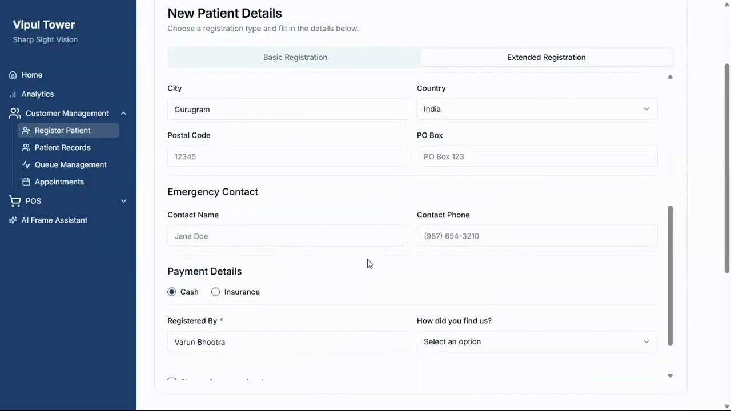Select the Insurance payment radio button
Screen dimensions: 731x411
[215, 292]
